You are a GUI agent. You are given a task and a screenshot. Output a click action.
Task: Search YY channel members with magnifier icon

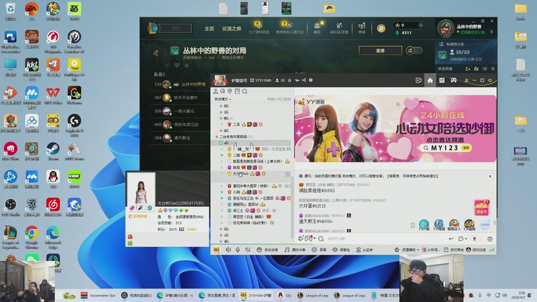click(244, 91)
